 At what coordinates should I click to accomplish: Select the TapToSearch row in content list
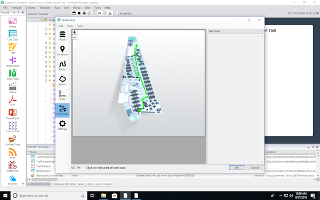[x=43, y=166]
